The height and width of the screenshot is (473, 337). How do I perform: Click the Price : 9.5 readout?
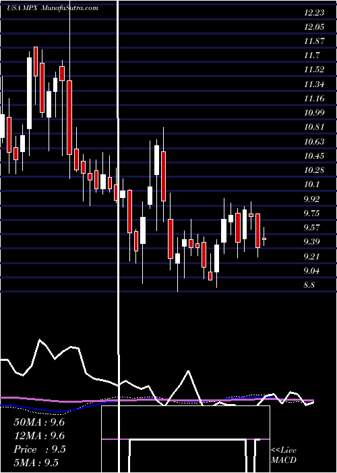(40, 449)
